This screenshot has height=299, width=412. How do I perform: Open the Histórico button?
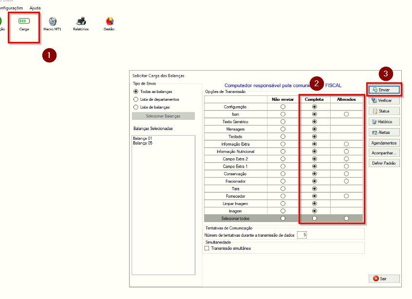[384, 122]
